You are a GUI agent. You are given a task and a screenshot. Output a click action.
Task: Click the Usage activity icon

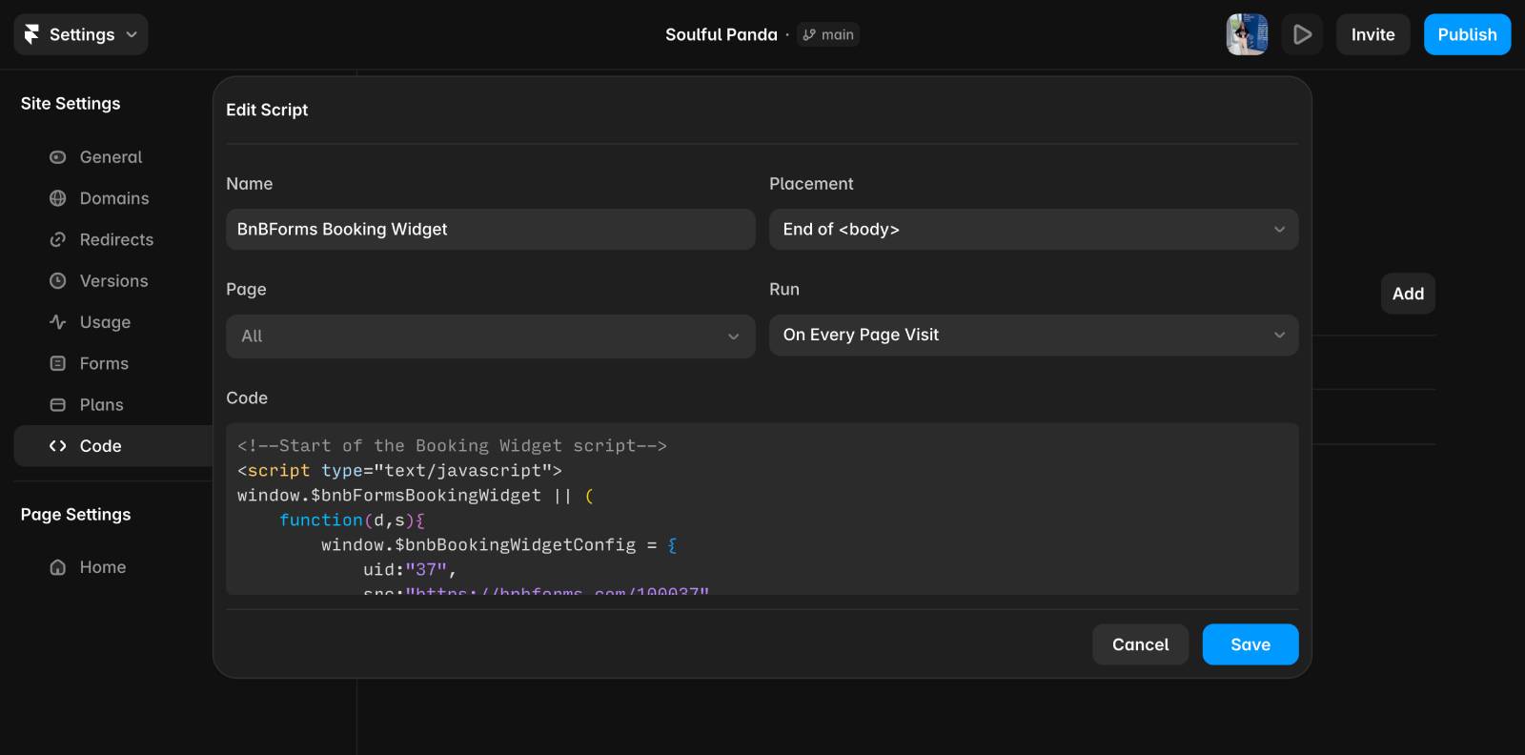click(58, 322)
